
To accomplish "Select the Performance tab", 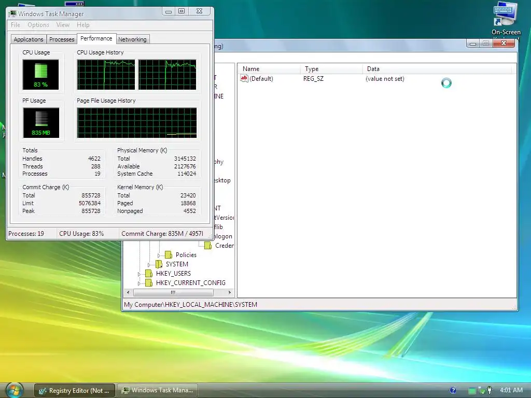I will 96,38.
